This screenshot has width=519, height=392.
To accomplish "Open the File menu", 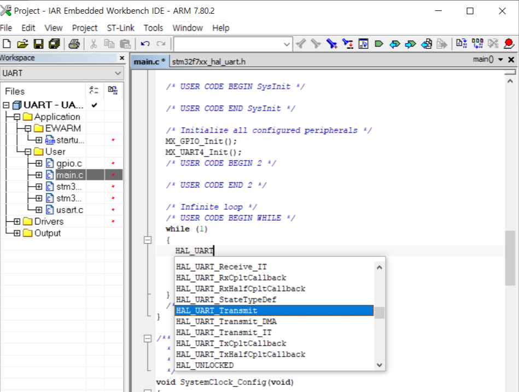I will click(x=6, y=28).
